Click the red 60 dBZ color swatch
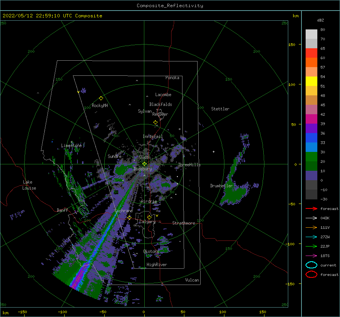The image size is (340, 317). tap(311, 53)
